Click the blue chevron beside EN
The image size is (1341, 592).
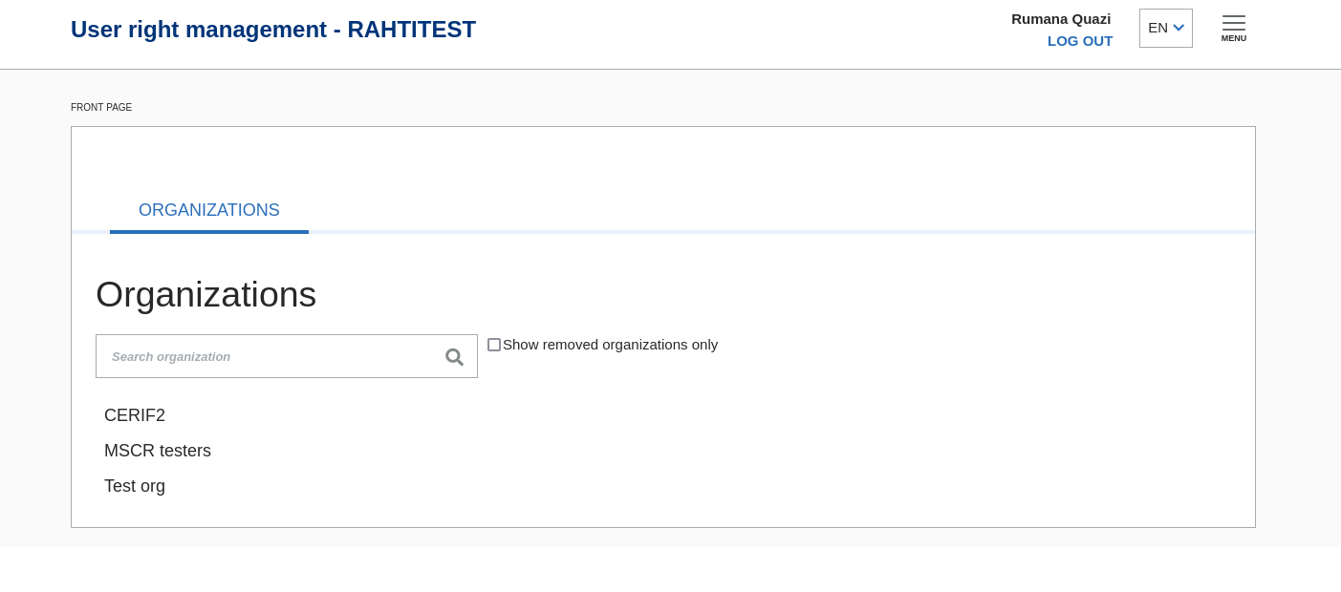pyautogui.click(x=1179, y=28)
